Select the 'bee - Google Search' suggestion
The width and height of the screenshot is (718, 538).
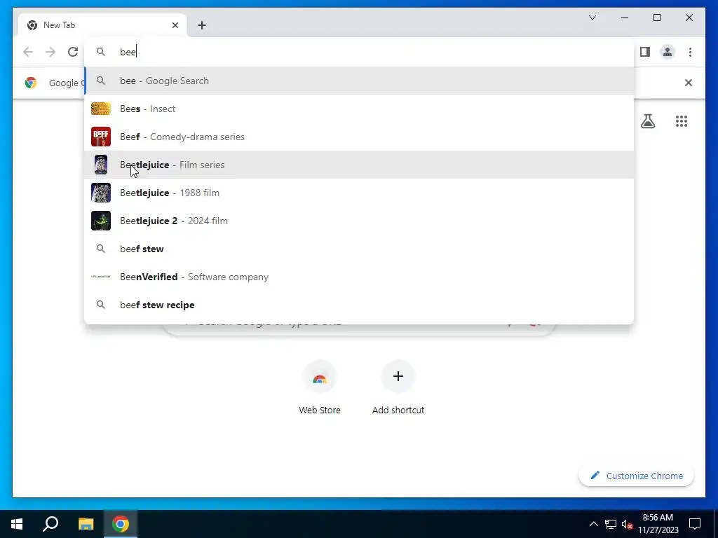[359, 81]
